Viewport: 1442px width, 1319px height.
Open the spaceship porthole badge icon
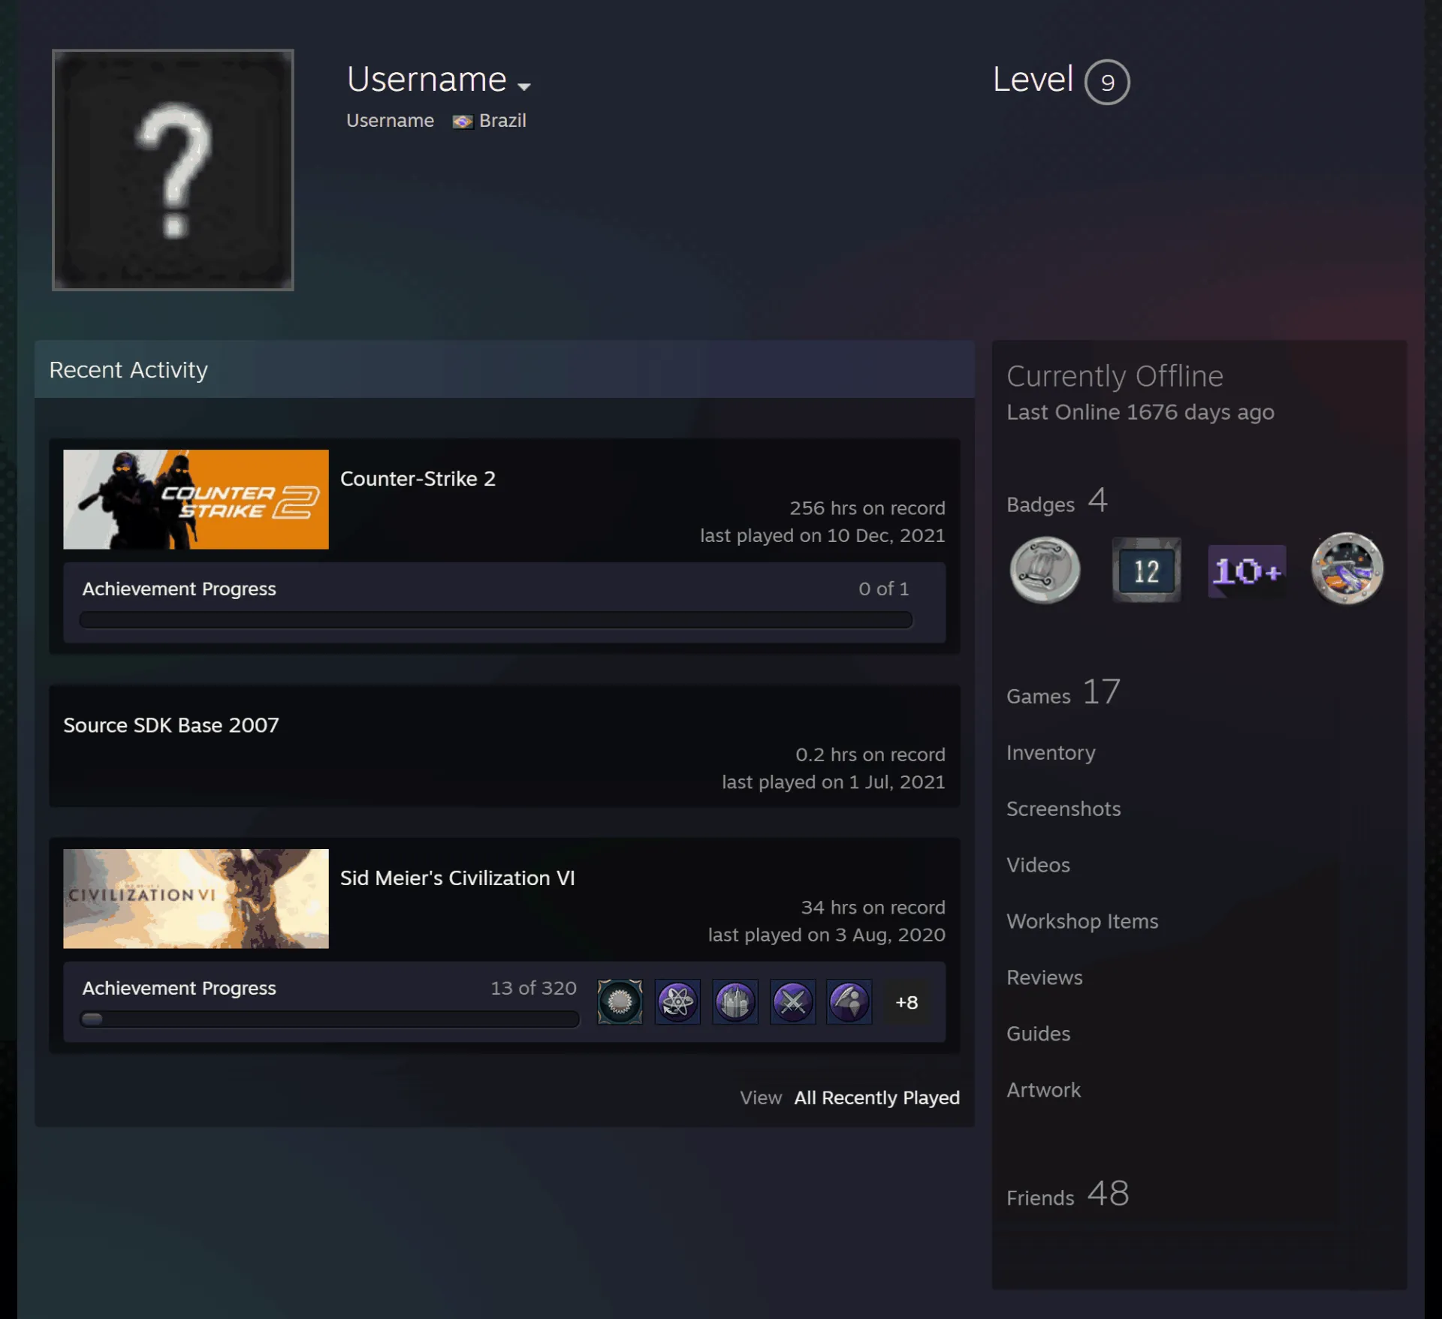(x=1347, y=569)
